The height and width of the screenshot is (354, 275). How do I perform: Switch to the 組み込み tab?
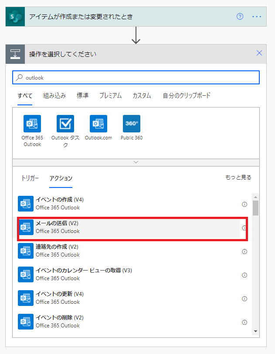tap(54, 96)
